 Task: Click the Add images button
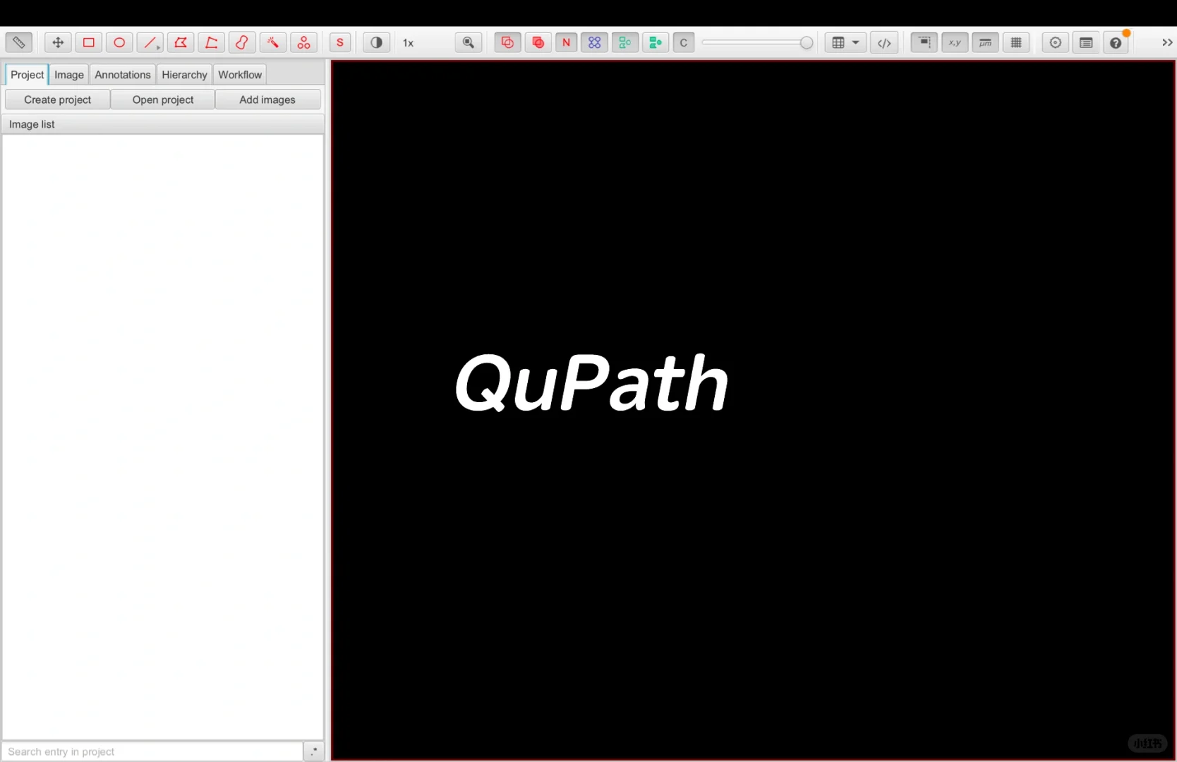click(267, 99)
